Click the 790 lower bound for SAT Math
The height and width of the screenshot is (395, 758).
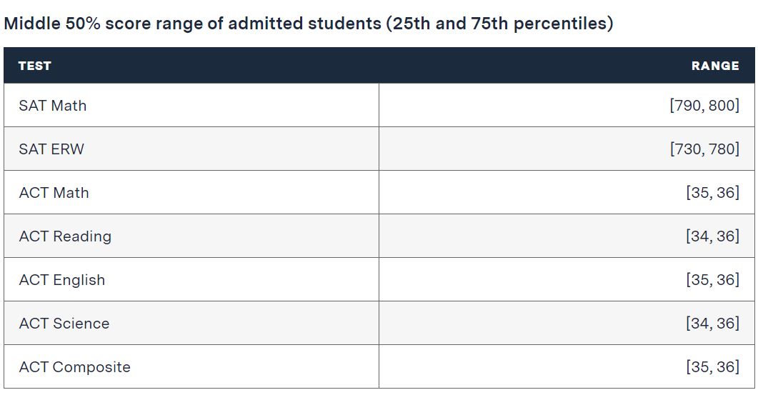point(687,106)
